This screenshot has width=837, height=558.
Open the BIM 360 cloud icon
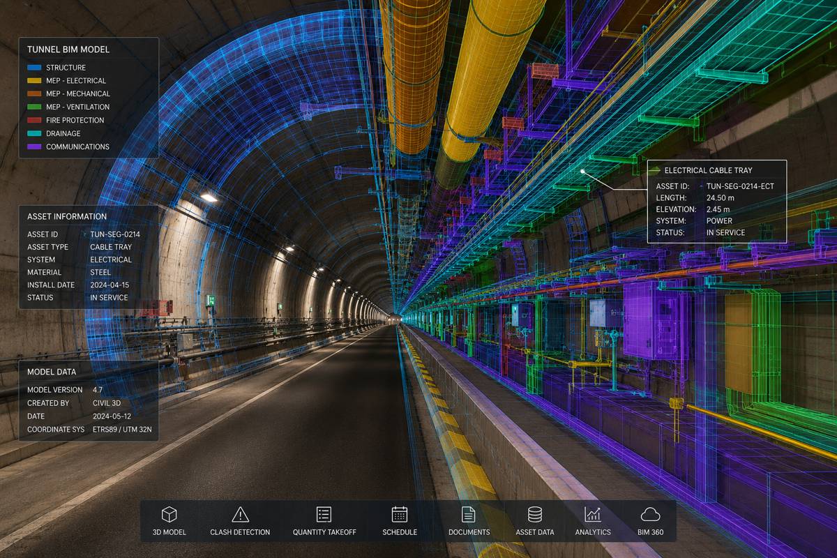(650, 515)
